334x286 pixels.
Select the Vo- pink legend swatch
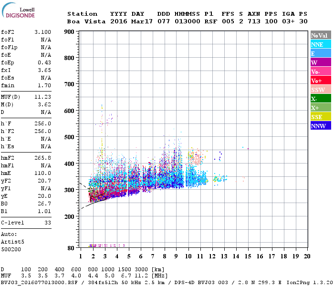[x=321, y=71]
